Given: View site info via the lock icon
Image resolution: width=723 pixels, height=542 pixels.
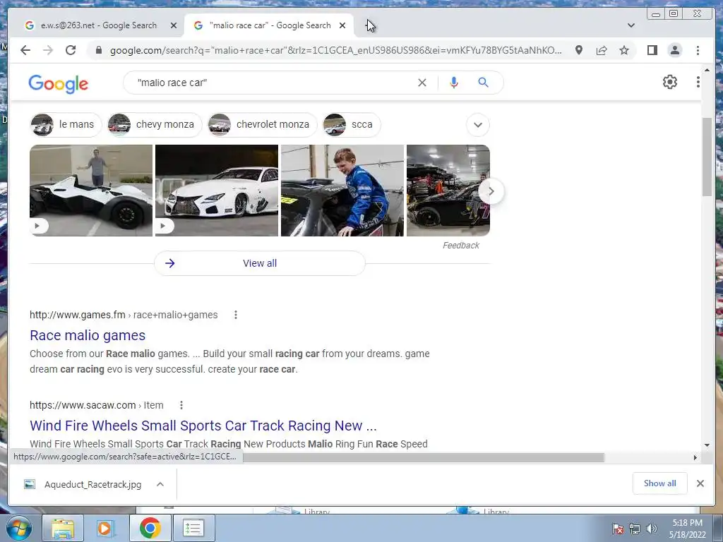Looking at the screenshot, I should 98,50.
